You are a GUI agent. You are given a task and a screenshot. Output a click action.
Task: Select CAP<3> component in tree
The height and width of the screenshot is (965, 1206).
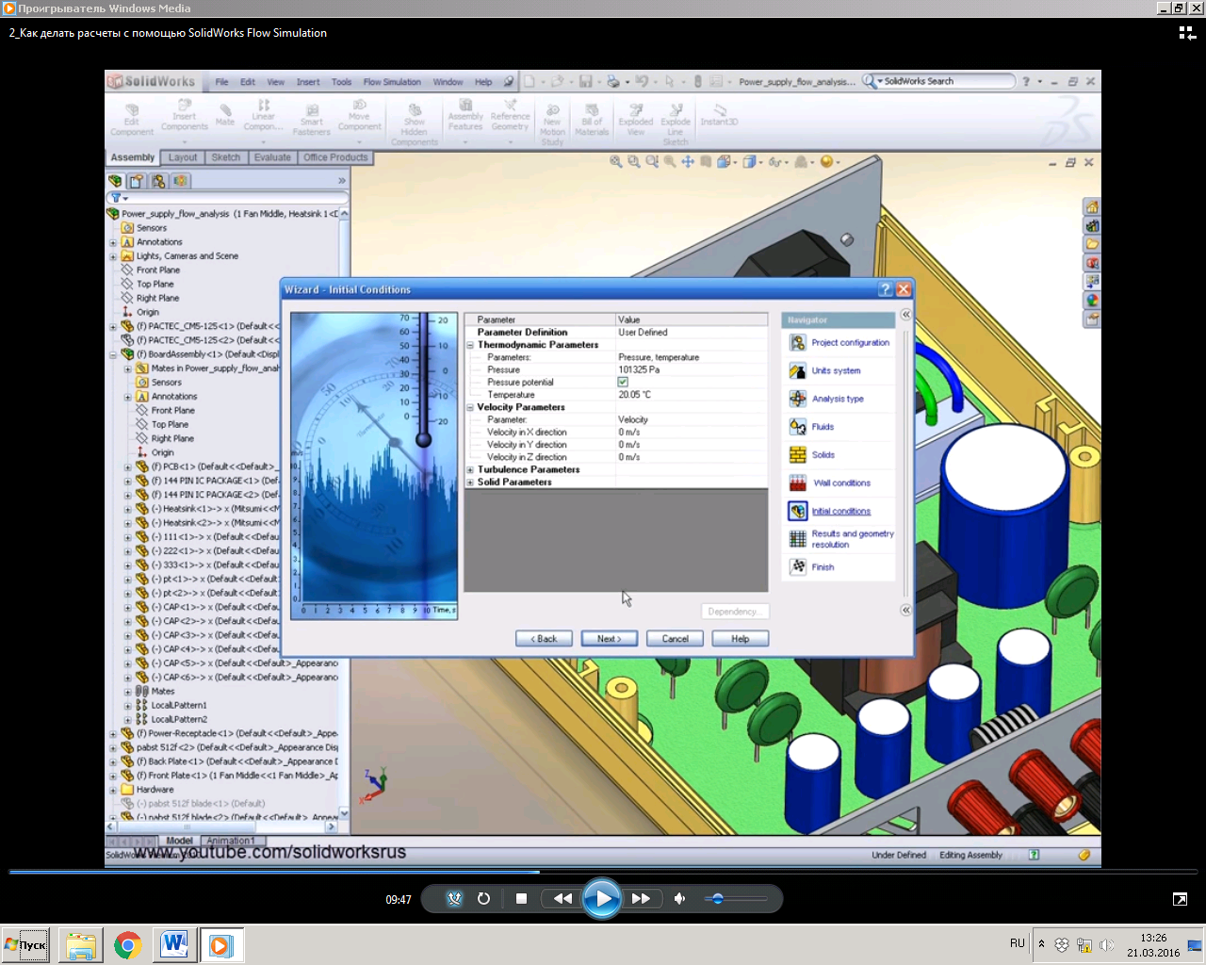(x=207, y=635)
